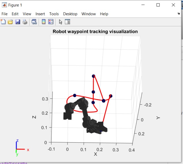The width and height of the screenshot is (183, 164).
Task: Click the X axis label
Action: (x=96, y=154)
